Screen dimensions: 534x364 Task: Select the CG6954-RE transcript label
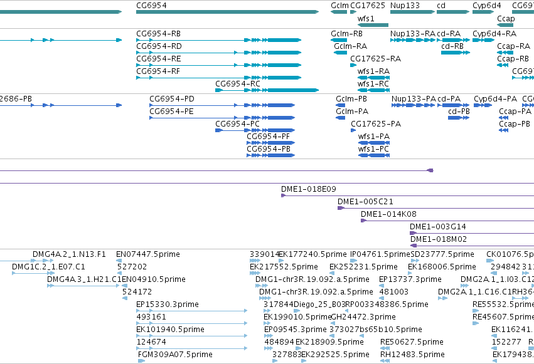159,59
